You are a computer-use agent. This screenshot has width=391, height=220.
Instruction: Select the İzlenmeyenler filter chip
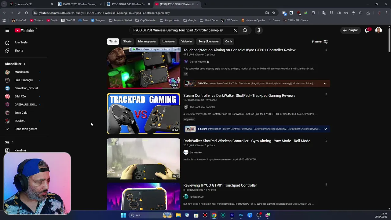(147, 41)
